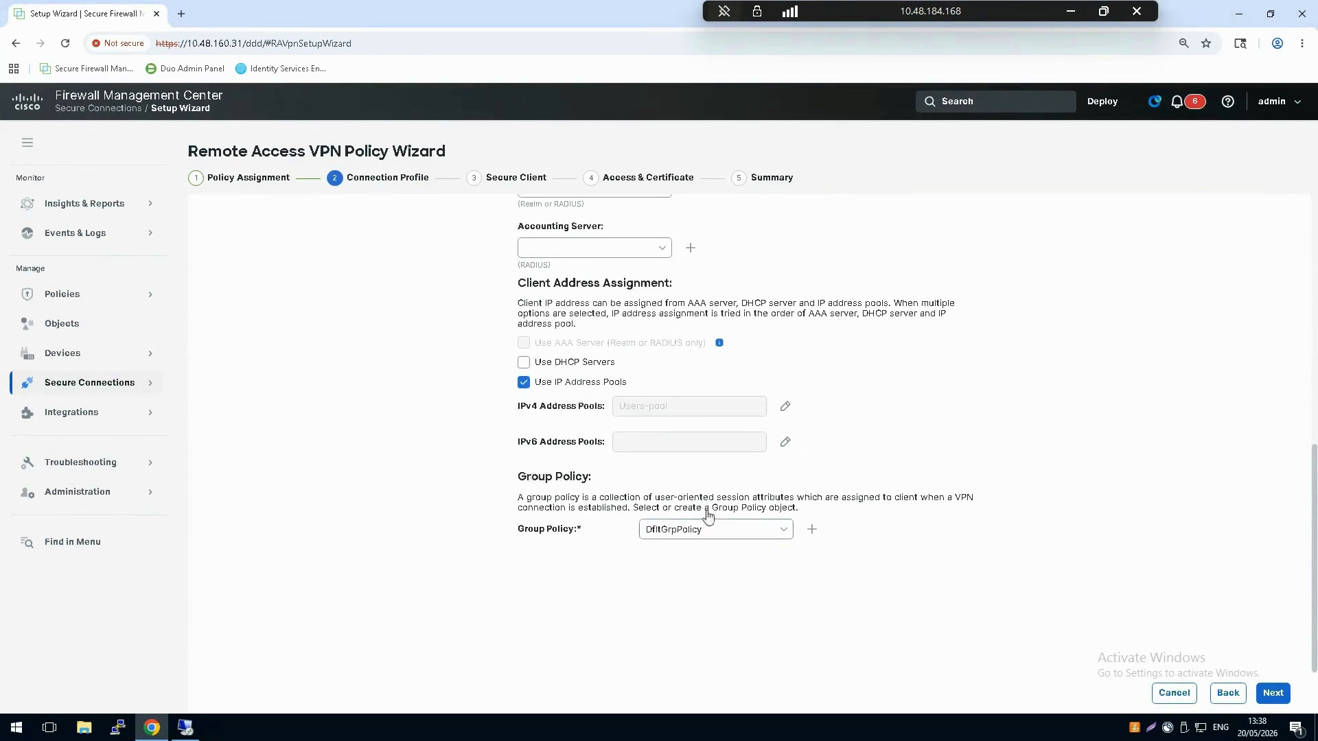Open Secure Connections sidebar item
This screenshot has height=741, width=1318.
tap(87, 383)
